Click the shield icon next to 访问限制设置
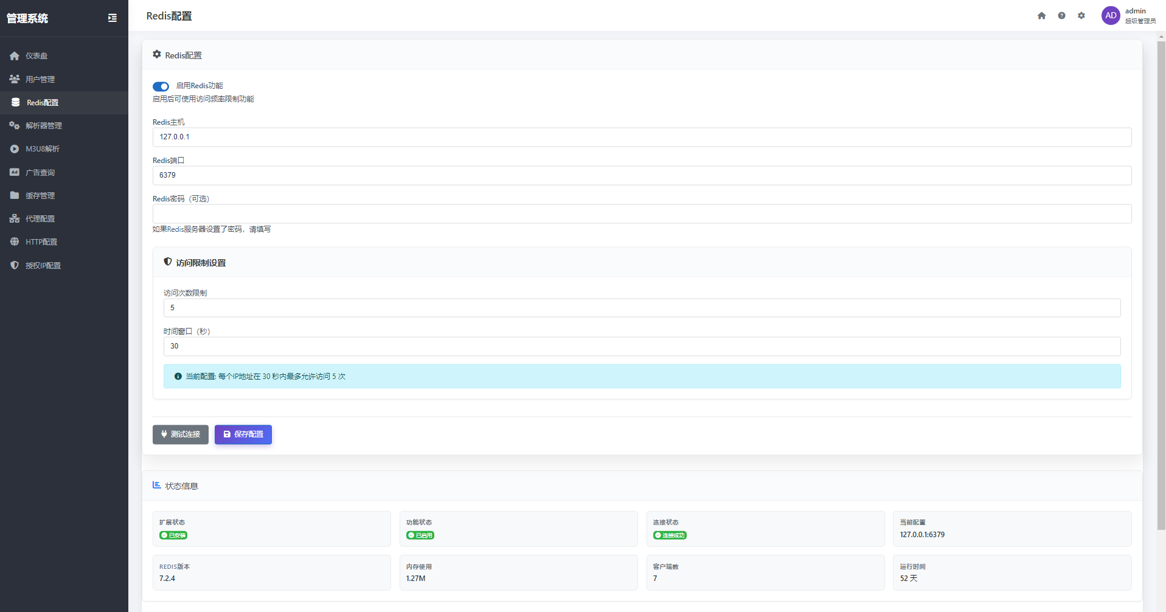Screen dimensions: 1166x612 coord(168,262)
